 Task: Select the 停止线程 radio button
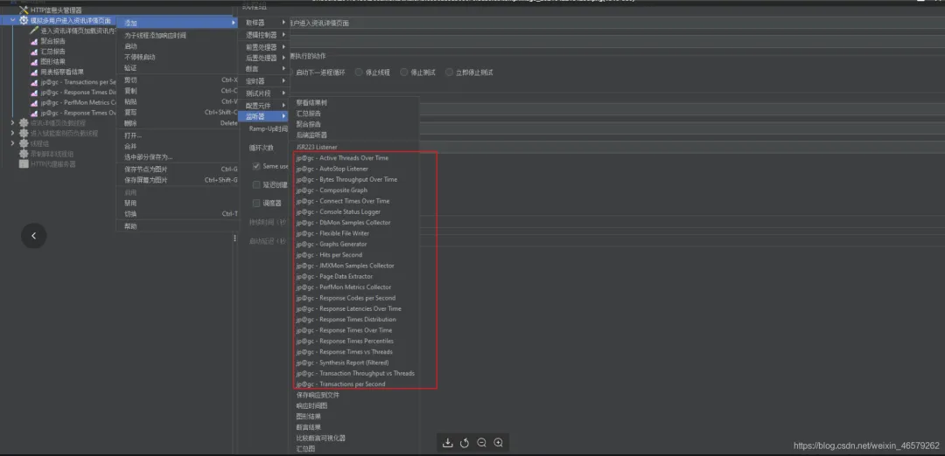click(359, 73)
